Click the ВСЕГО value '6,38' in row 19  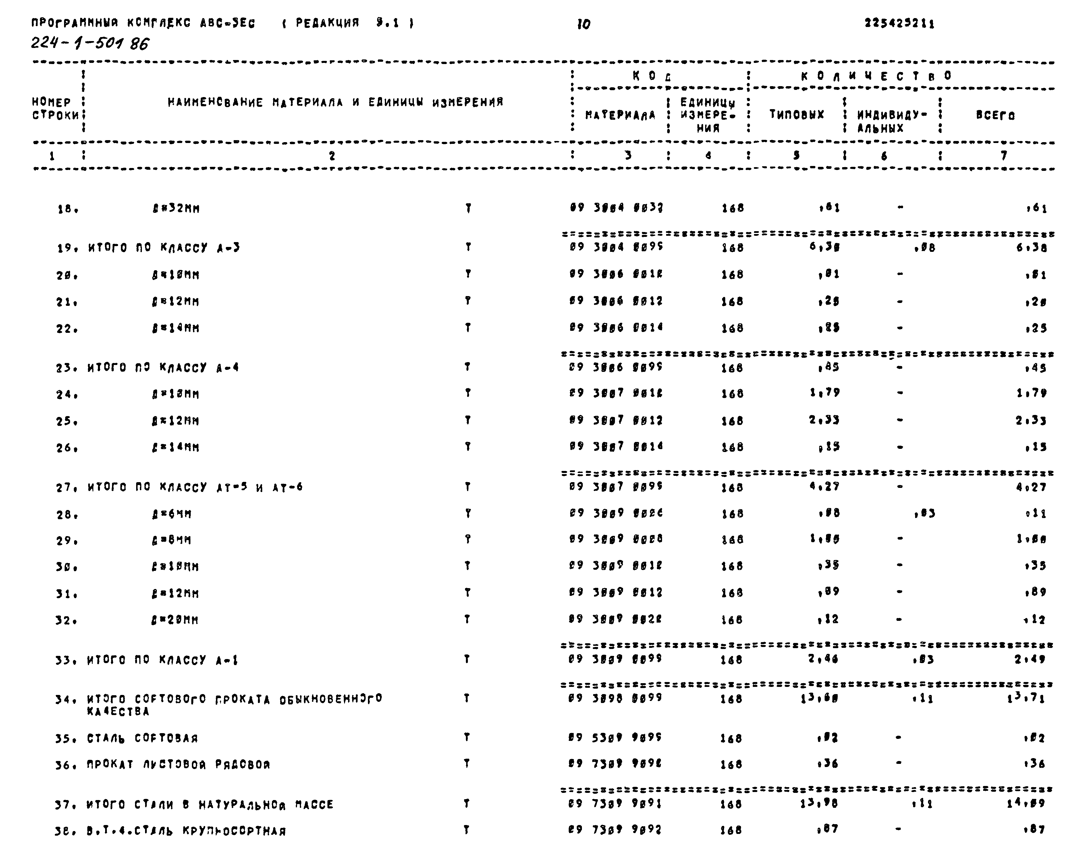tap(1032, 248)
